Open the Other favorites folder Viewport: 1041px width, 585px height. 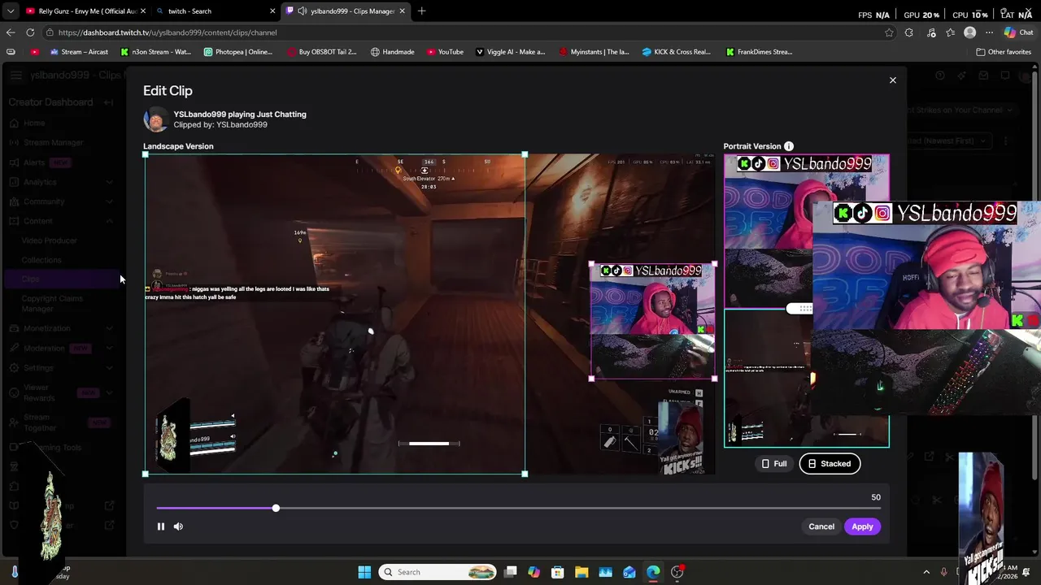1004,52
